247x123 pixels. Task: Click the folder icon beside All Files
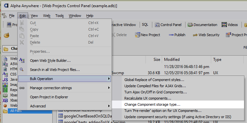(x=5, y=111)
